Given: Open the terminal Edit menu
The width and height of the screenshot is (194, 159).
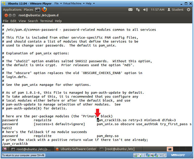Looking at the screenshot, I should [13, 21].
